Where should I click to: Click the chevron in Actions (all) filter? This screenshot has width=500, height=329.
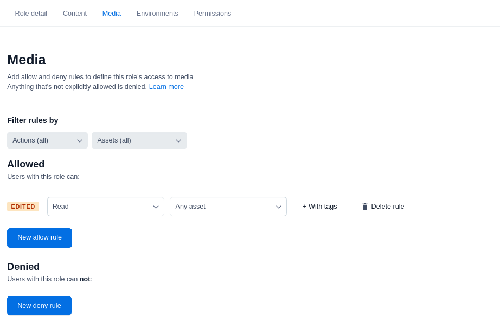click(x=80, y=141)
